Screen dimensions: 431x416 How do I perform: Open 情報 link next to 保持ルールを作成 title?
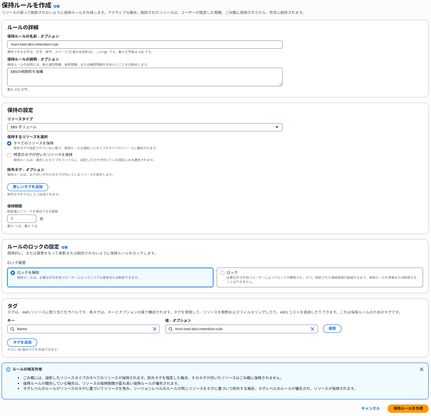coord(57,6)
